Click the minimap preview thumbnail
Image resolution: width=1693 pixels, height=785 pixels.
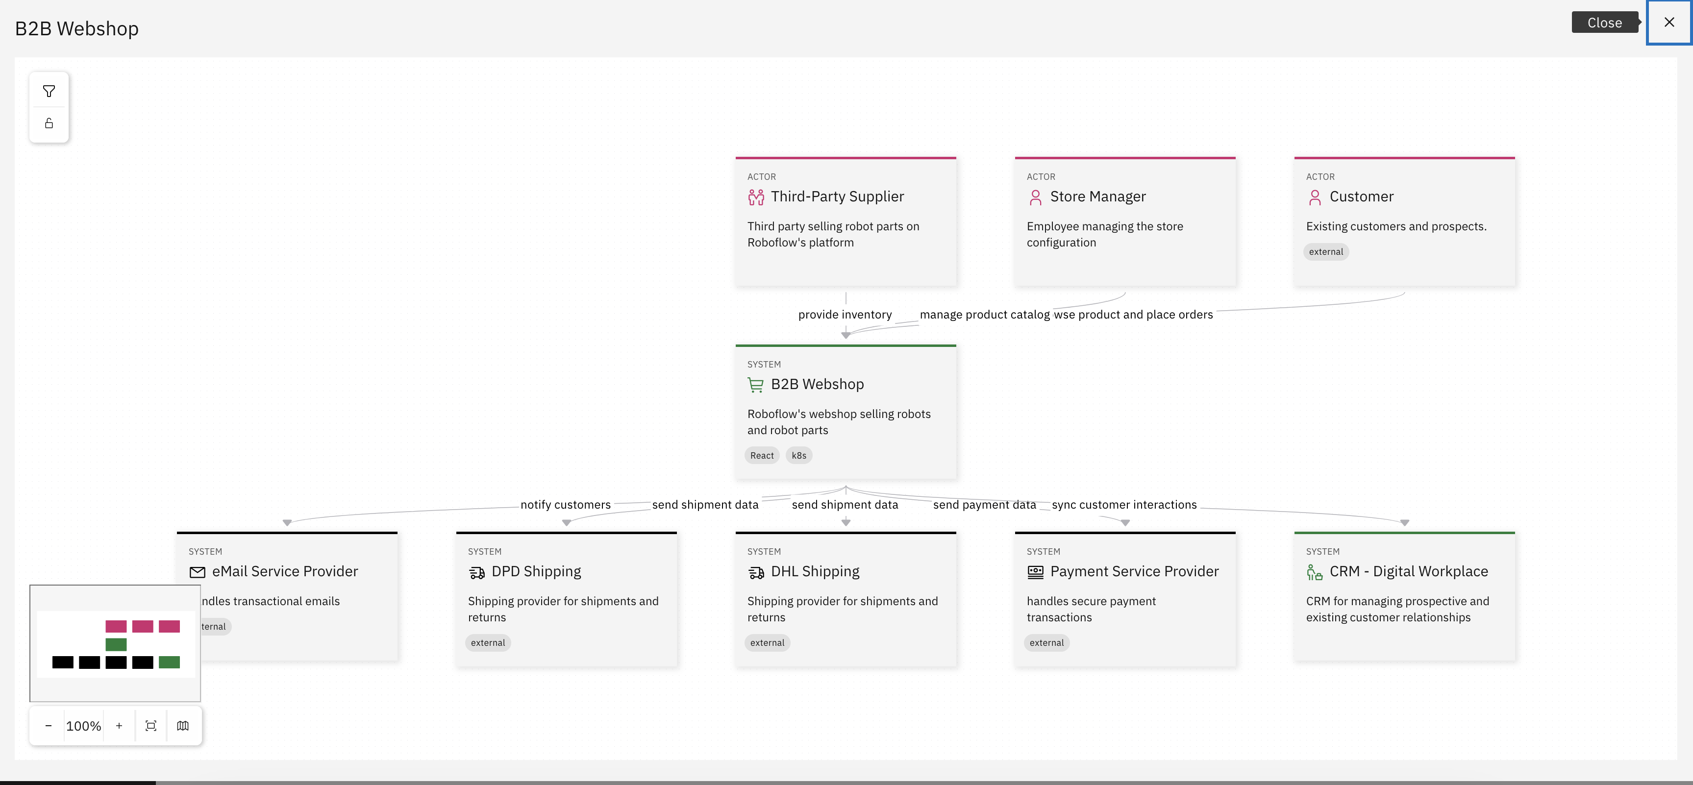114,642
